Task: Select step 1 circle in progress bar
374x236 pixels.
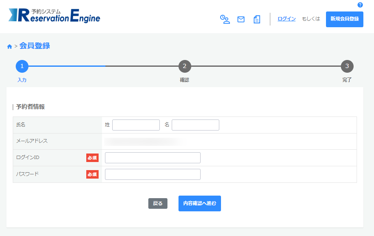Action: tap(22, 66)
